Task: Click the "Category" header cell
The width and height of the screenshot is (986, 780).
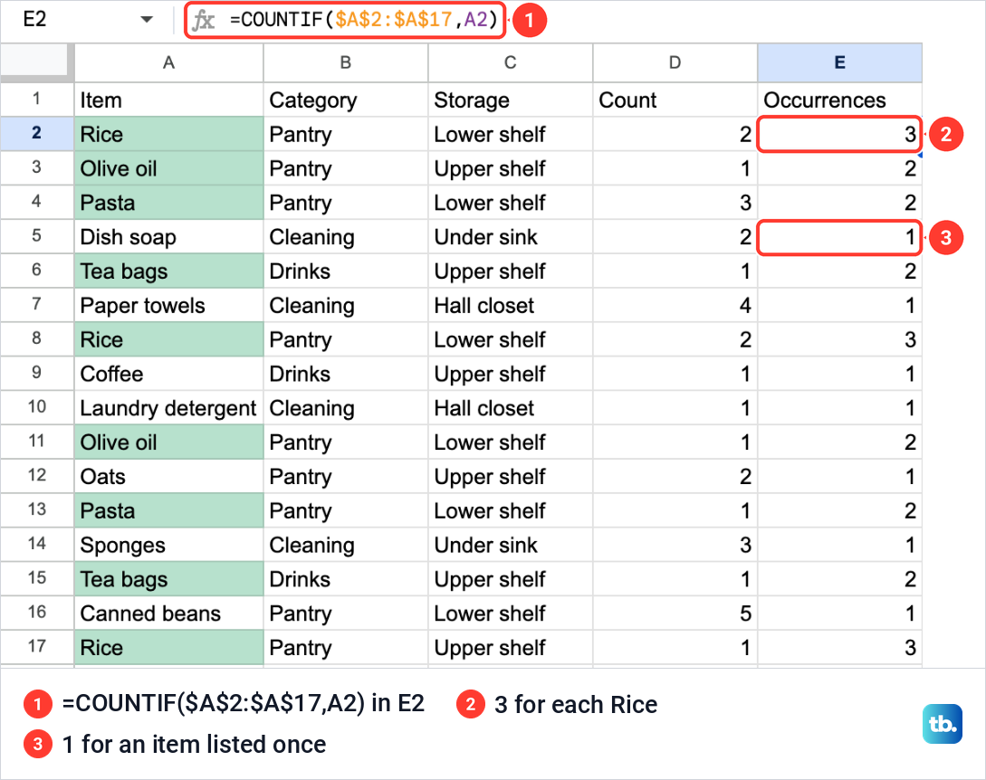Action: (x=345, y=100)
